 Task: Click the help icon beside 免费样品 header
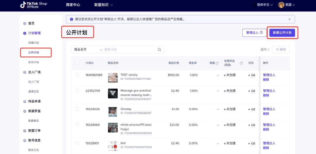(241, 63)
